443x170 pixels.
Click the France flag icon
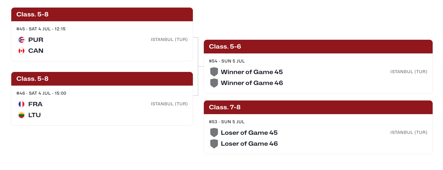[x=21, y=104]
